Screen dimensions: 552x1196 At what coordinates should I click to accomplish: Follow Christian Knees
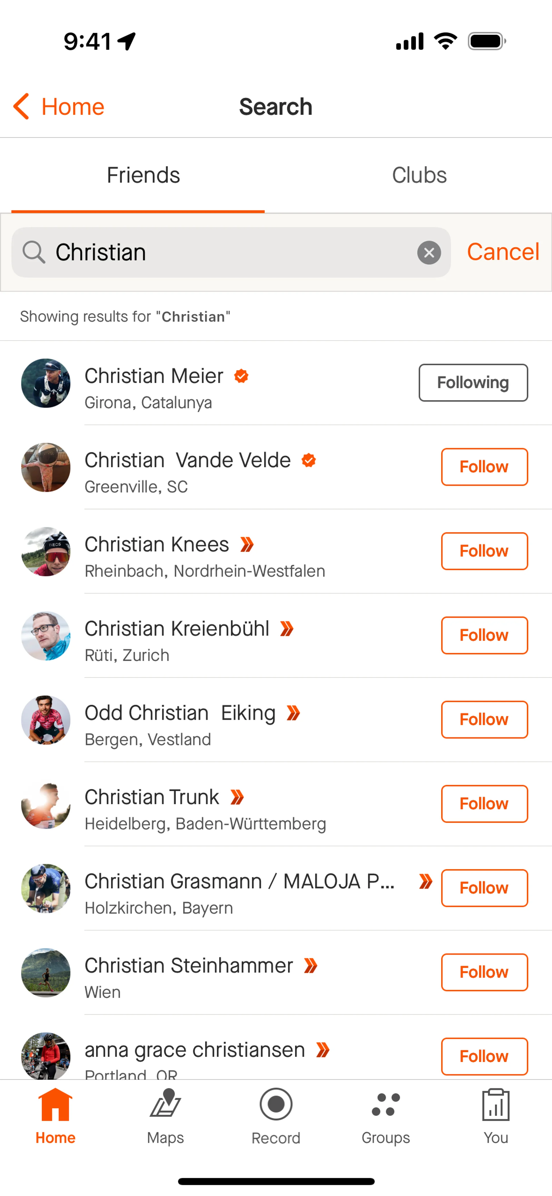[484, 551]
